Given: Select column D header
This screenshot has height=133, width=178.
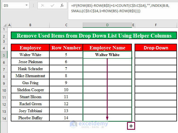Looking at the screenshot, I should pos(107,25).
